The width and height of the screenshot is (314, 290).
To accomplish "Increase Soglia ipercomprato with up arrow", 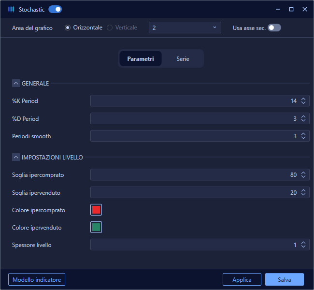I will (303, 173).
